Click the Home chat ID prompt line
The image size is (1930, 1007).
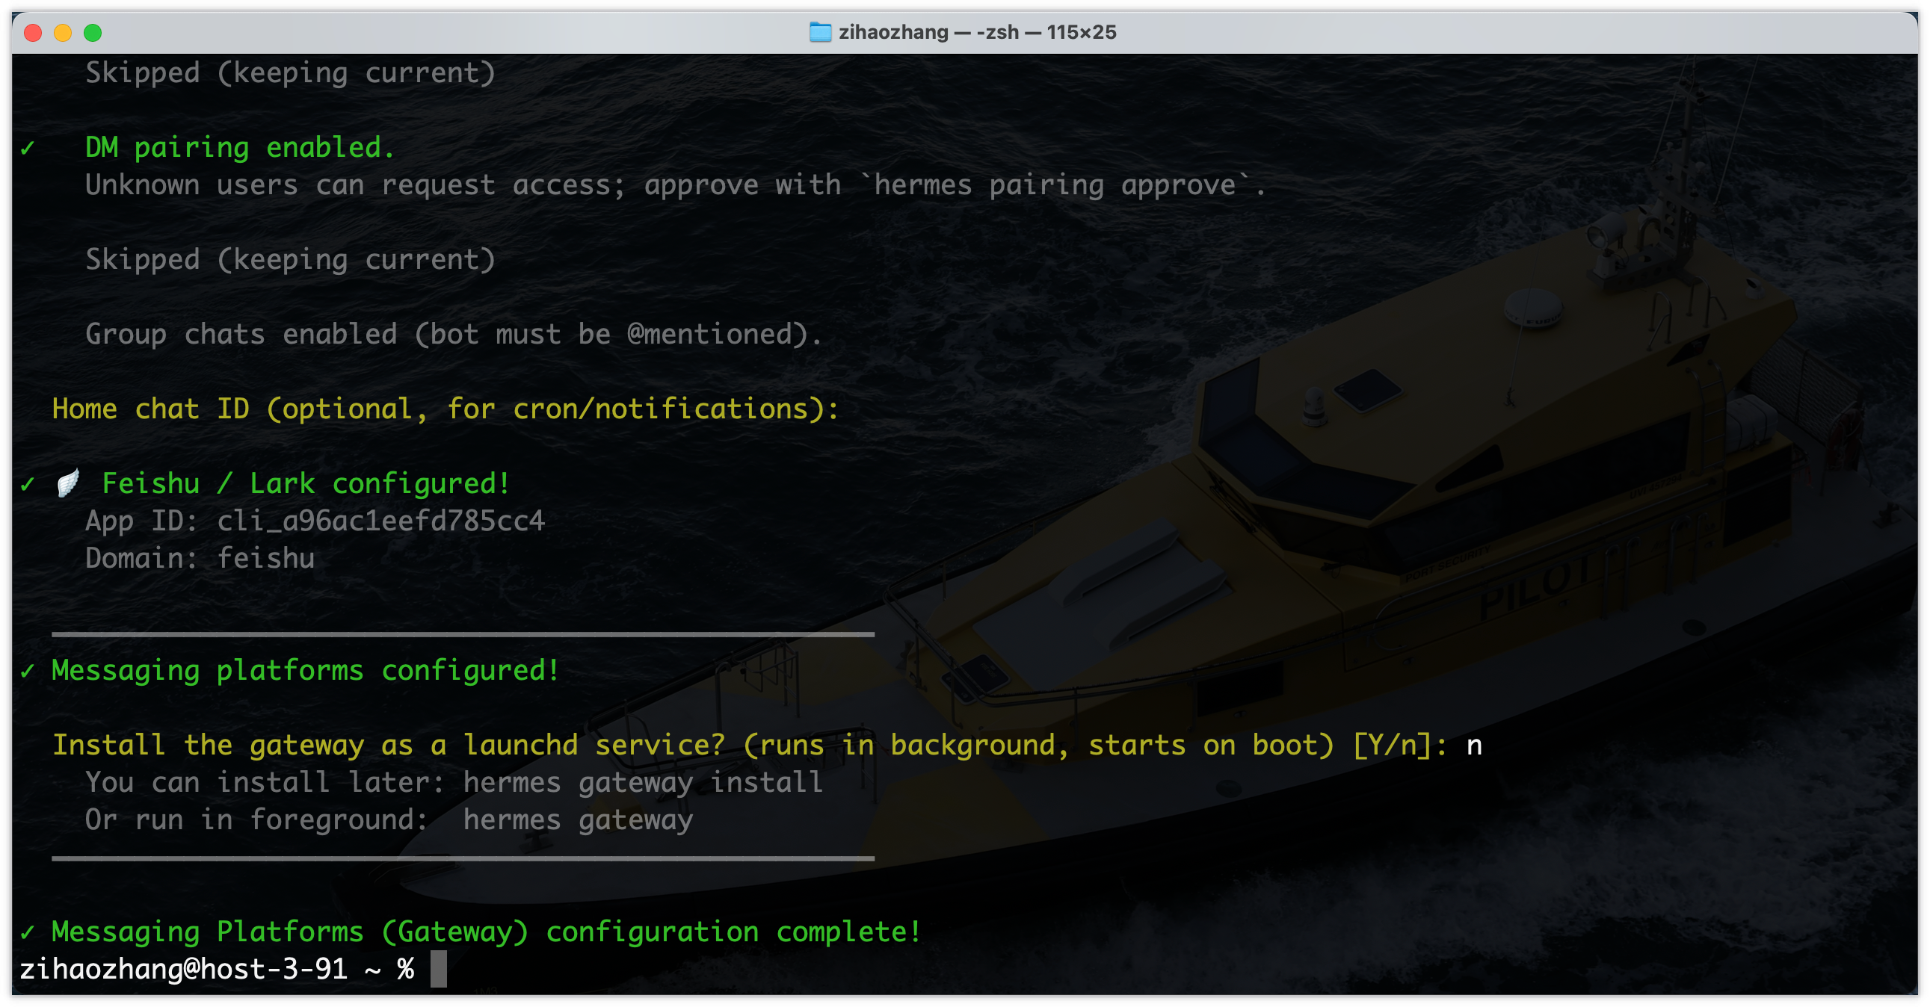(x=445, y=409)
